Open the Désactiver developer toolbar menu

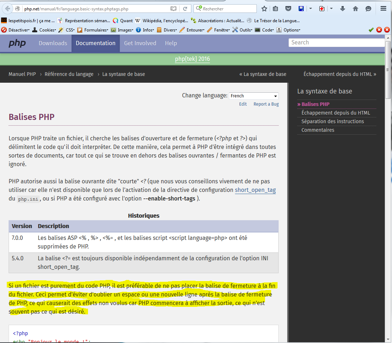click(16, 30)
